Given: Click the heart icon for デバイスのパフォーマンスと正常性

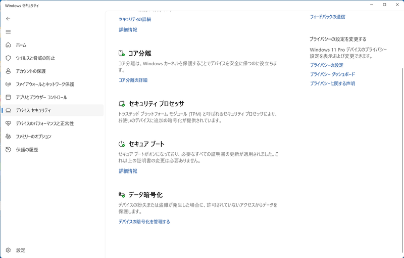Looking at the screenshot, I should click(8, 123).
